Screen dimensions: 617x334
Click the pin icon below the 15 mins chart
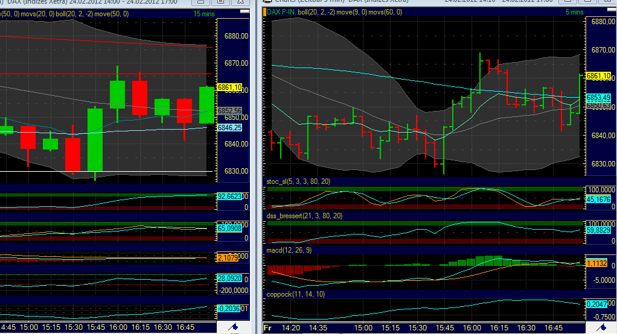point(234,327)
